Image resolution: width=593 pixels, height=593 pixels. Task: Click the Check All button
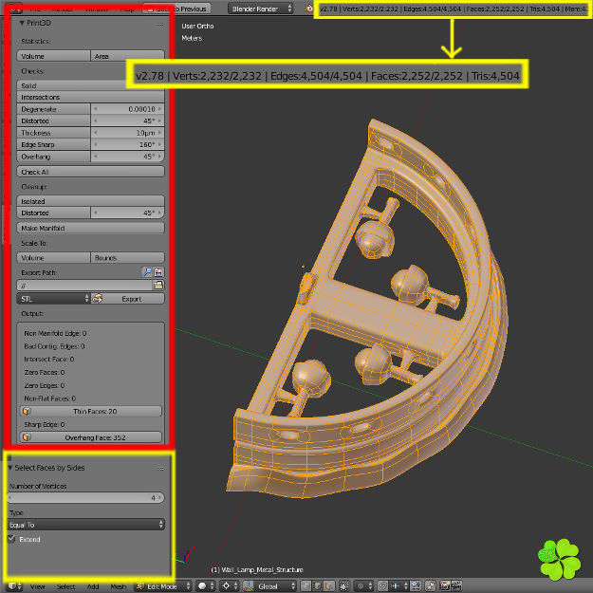(x=91, y=172)
